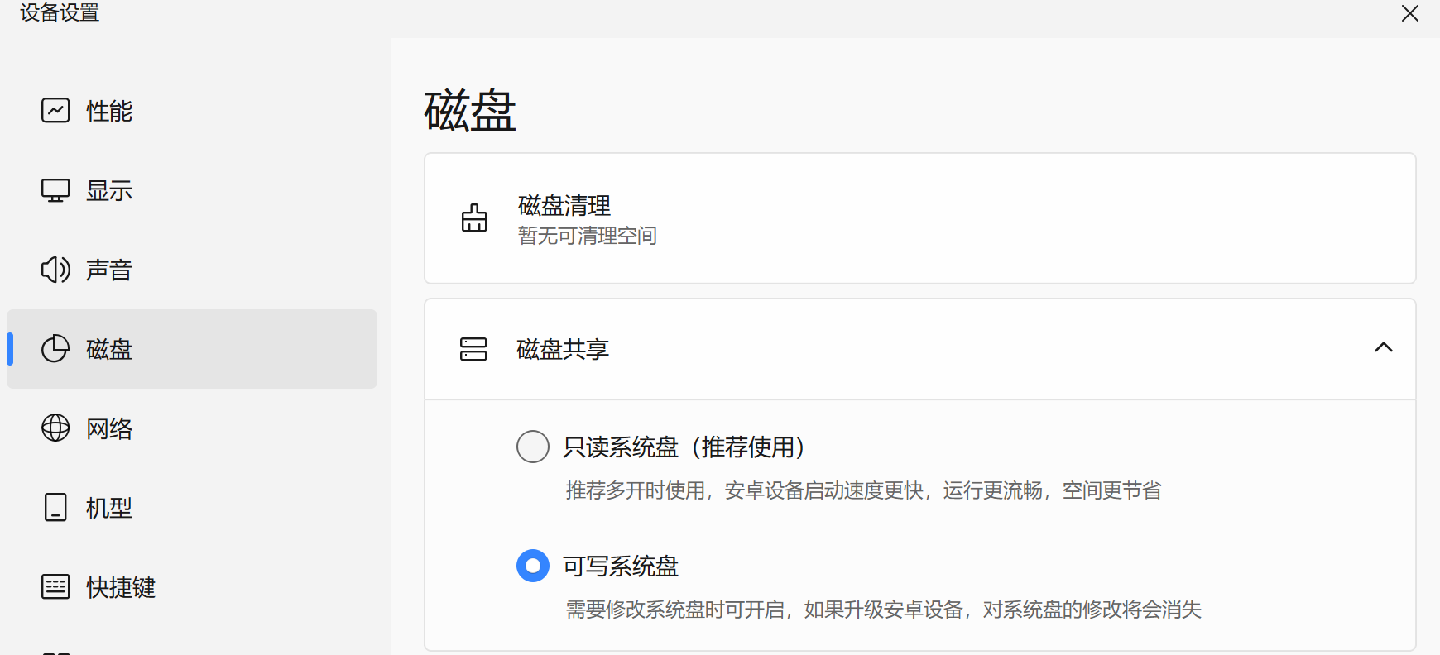Close the 设备设置 window
This screenshot has width=1440, height=655.
[x=1409, y=13]
